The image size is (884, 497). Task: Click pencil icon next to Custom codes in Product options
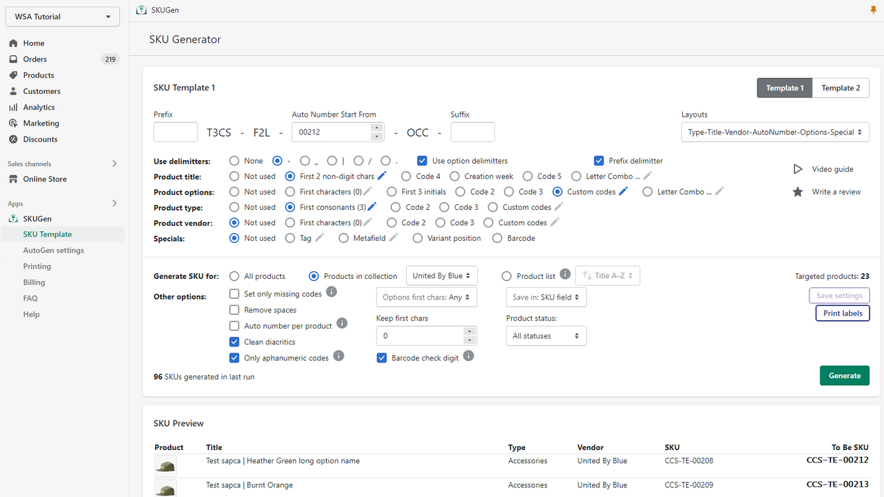[x=624, y=192]
